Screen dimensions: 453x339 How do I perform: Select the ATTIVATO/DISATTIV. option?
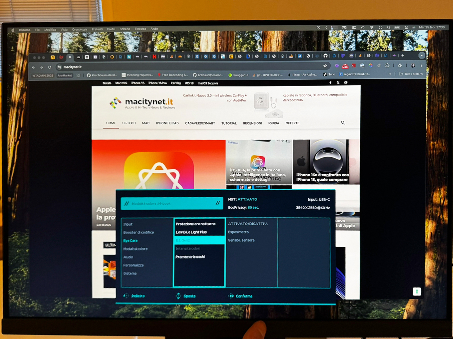point(248,224)
